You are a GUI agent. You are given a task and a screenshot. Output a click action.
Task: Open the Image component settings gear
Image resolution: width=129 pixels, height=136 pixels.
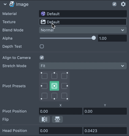123,4
